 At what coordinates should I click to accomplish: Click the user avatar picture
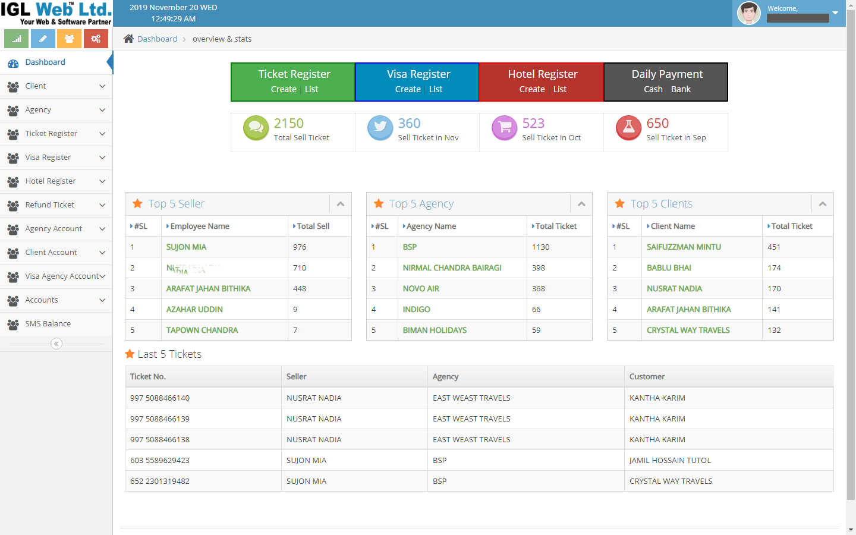pyautogui.click(x=749, y=13)
